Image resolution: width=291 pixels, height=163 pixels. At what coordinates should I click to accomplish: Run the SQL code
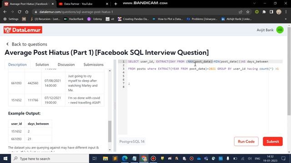tap(246, 141)
